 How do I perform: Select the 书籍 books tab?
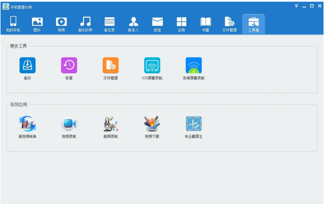[206, 24]
